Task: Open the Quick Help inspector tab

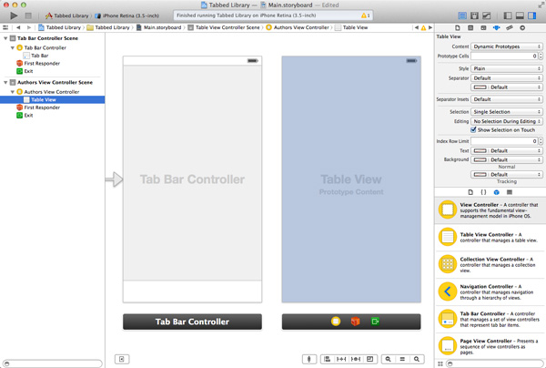Action: (x=470, y=28)
